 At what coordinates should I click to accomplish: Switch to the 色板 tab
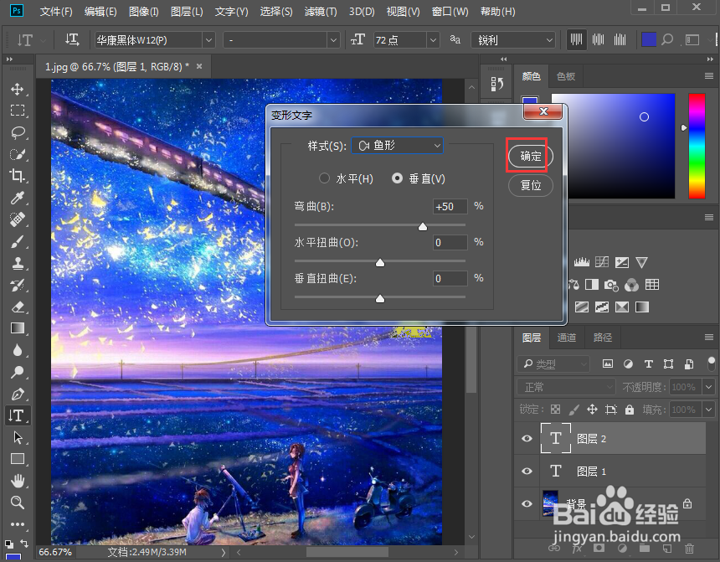[x=566, y=76]
